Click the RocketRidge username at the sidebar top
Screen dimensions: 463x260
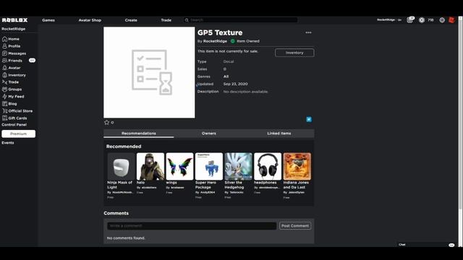click(x=13, y=29)
